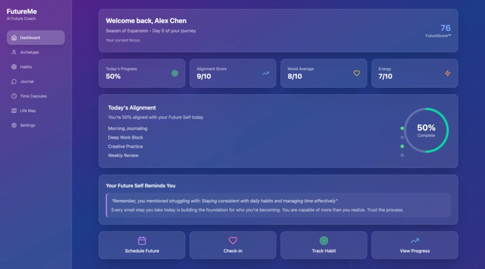Image resolution: width=485 pixels, height=269 pixels.
Task: Click trend icon on View Progress card
Action: (x=415, y=241)
